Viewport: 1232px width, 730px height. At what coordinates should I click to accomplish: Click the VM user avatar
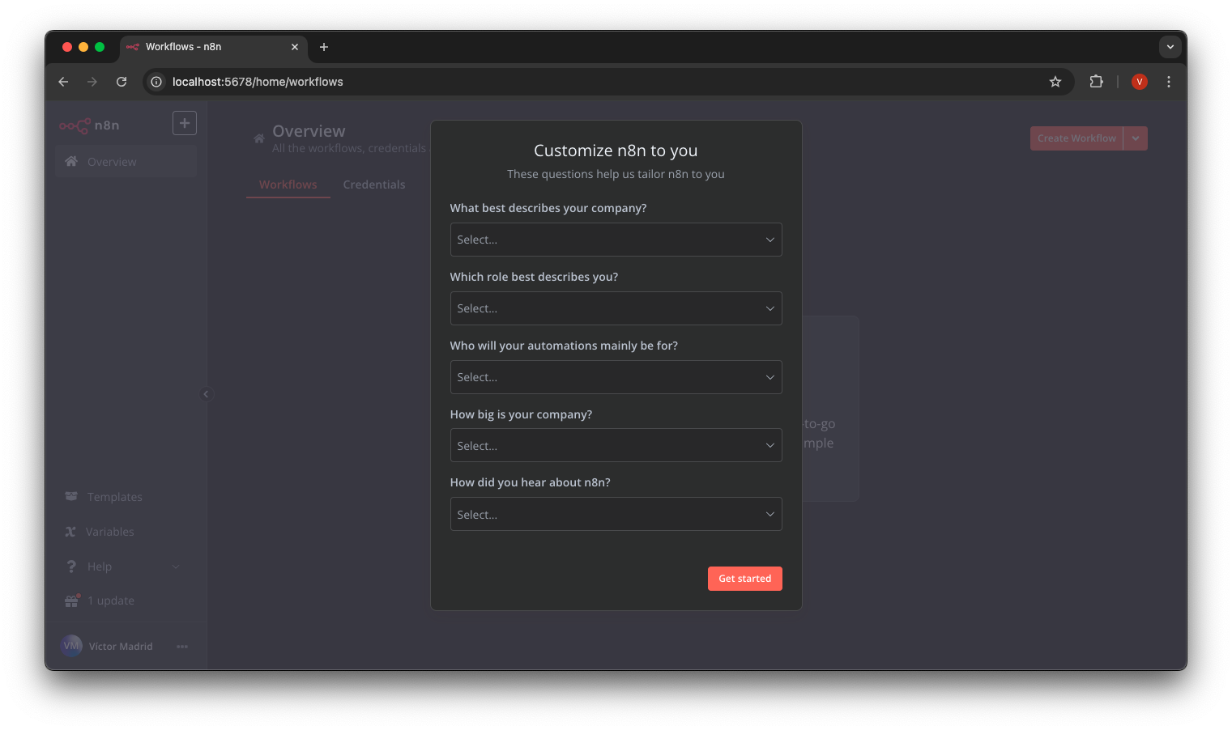coord(72,646)
